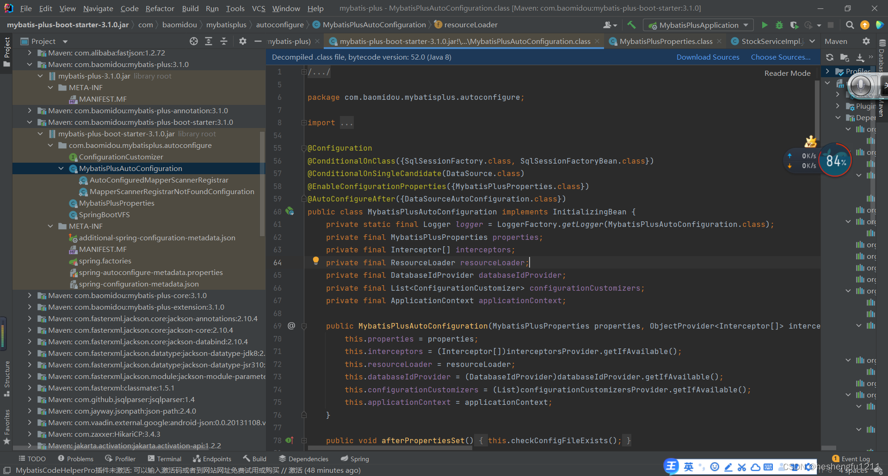This screenshot has height=476, width=888.
Task: Switch to StockServiceImpl.java tab
Action: tap(768, 42)
